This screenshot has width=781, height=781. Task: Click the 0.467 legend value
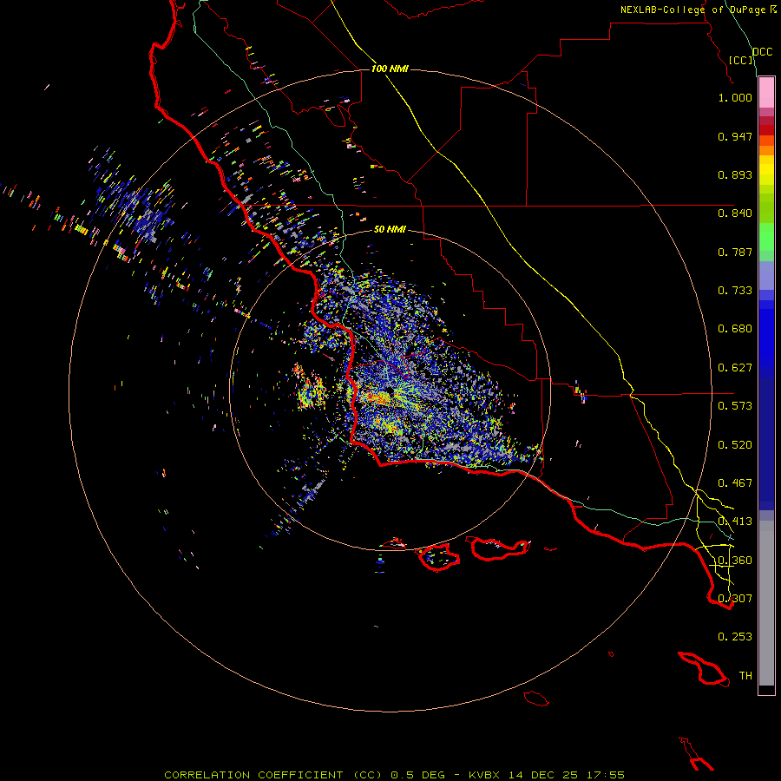[735, 483]
